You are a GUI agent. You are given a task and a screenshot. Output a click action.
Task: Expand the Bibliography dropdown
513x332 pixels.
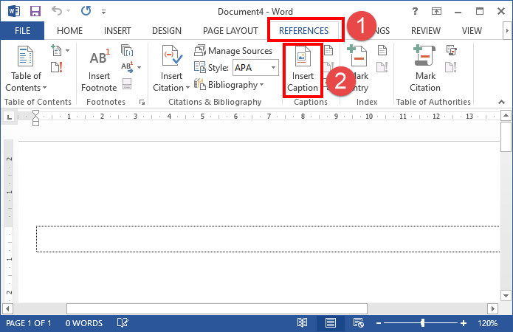(230, 85)
